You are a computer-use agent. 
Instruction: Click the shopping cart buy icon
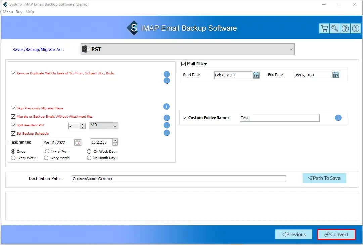pos(324,29)
